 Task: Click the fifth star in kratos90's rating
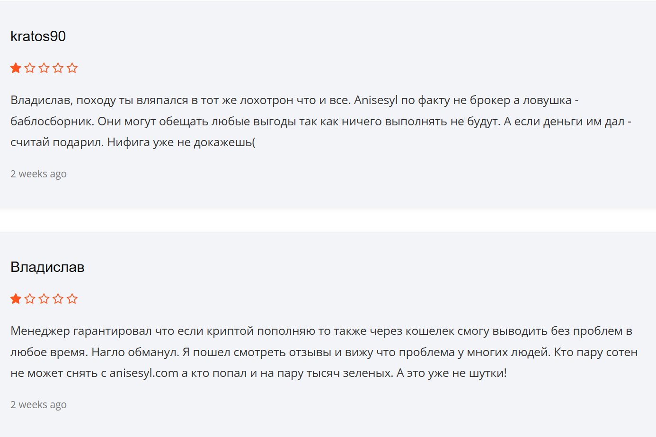(72, 68)
